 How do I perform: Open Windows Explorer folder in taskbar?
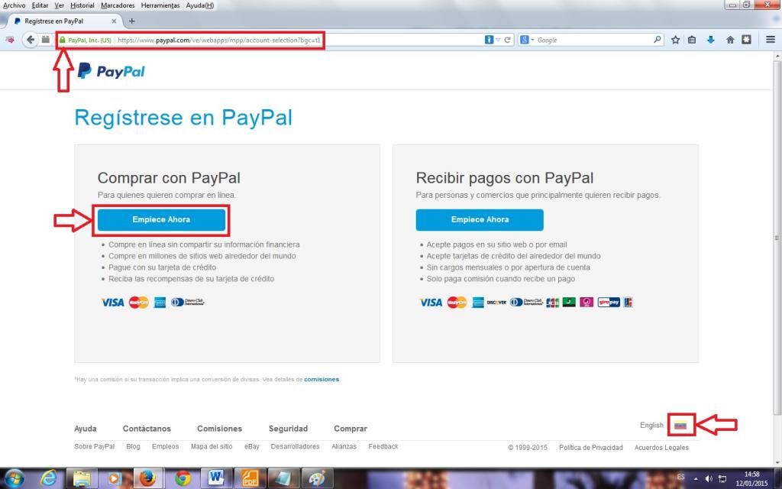tap(82, 479)
